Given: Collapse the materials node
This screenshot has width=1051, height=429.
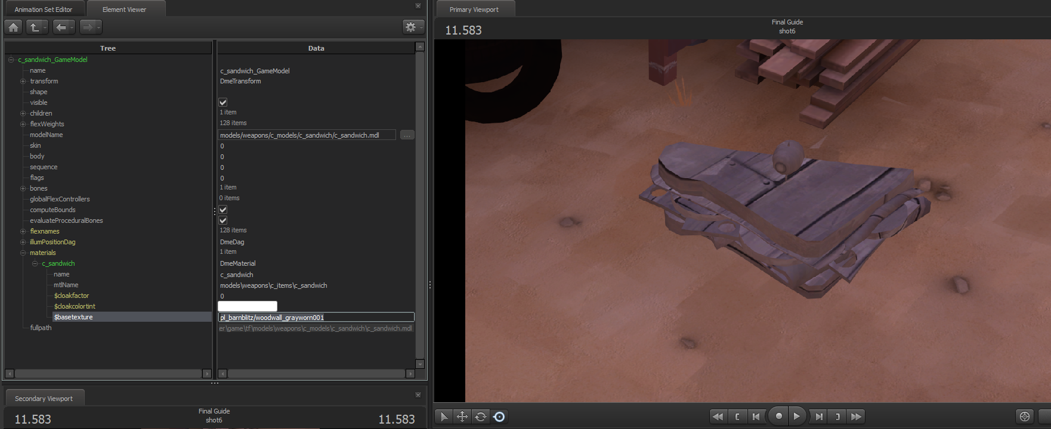Looking at the screenshot, I should [23, 253].
